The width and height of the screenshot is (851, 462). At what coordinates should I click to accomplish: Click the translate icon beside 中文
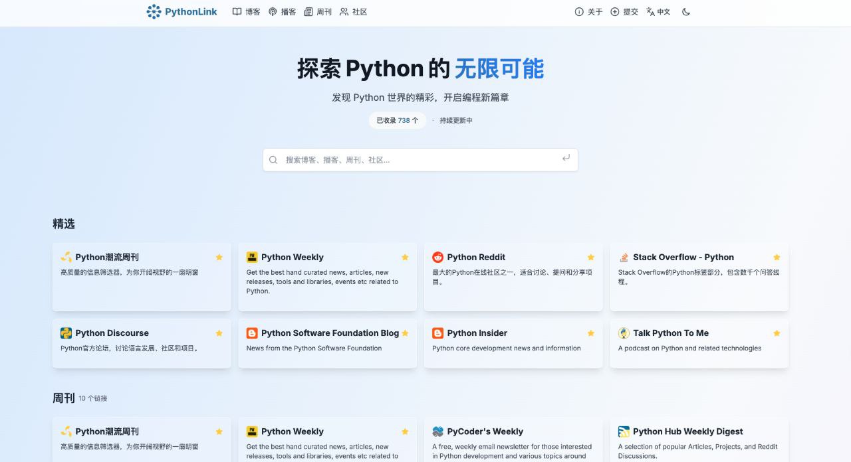650,11
